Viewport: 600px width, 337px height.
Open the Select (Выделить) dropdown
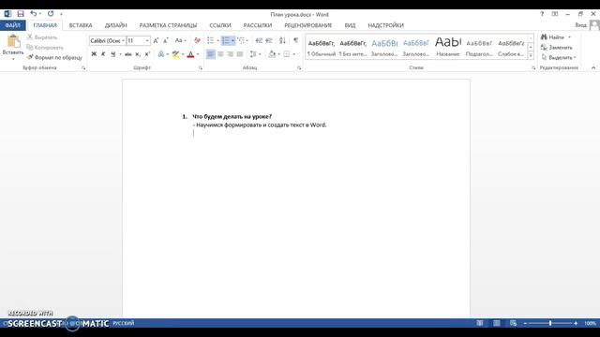(x=559, y=57)
